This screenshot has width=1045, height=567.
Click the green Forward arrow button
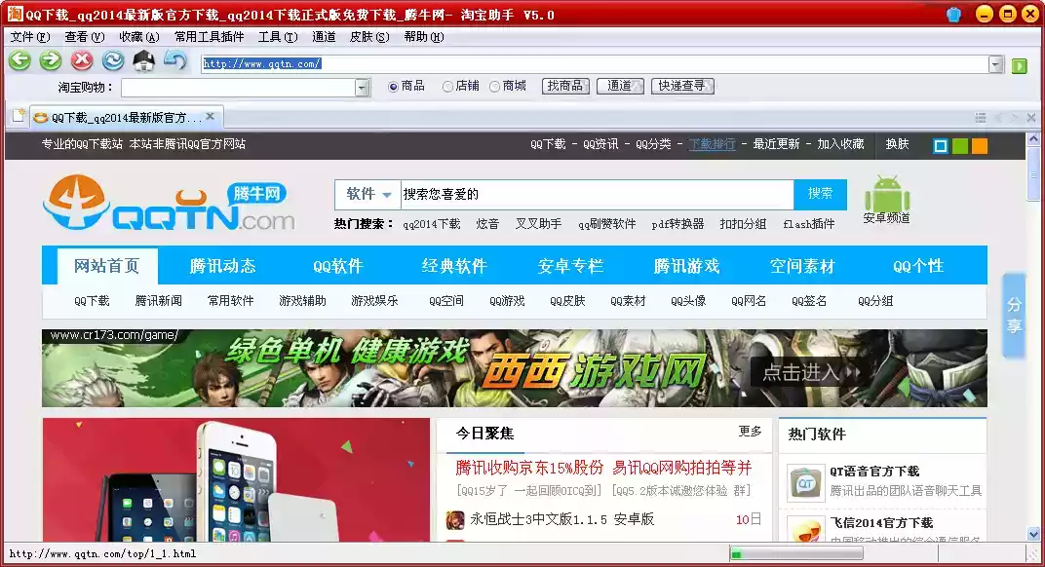pyautogui.click(x=51, y=61)
